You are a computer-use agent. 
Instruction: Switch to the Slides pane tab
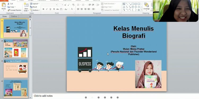pyautogui.click(x=5, y=16)
